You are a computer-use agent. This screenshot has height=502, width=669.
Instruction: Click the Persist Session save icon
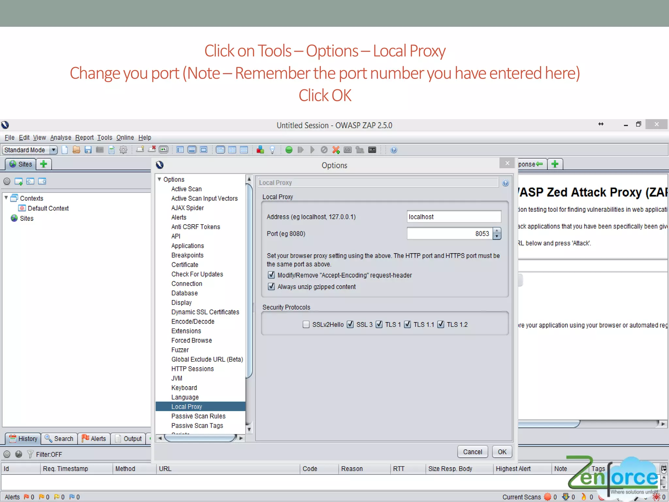(88, 150)
